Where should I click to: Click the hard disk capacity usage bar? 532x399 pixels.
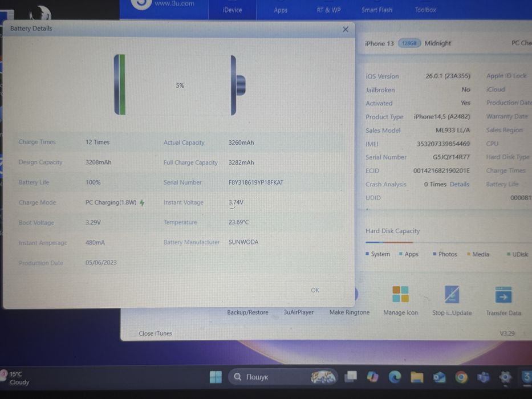448,242
